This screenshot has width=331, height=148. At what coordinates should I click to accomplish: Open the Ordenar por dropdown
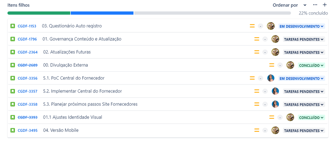(289, 5)
